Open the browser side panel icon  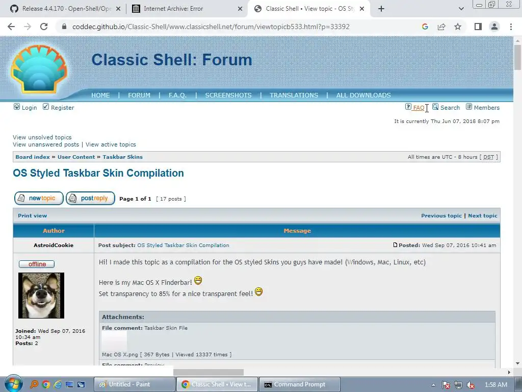click(478, 27)
